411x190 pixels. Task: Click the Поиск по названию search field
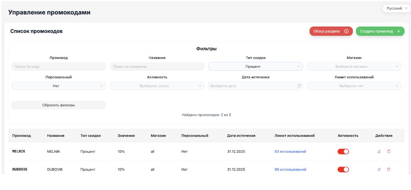point(157,66)
